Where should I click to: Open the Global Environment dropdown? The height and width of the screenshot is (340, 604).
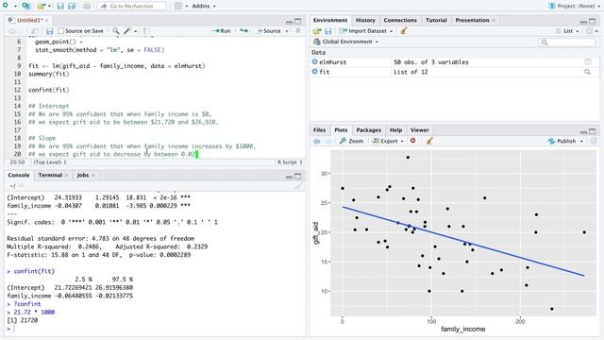click(345, 42)
